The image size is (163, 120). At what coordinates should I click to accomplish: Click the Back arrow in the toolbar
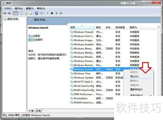tap(5, 13)
